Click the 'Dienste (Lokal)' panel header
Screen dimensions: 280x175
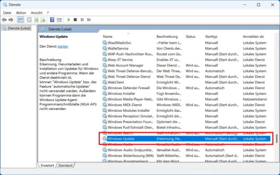pos(60,29)
